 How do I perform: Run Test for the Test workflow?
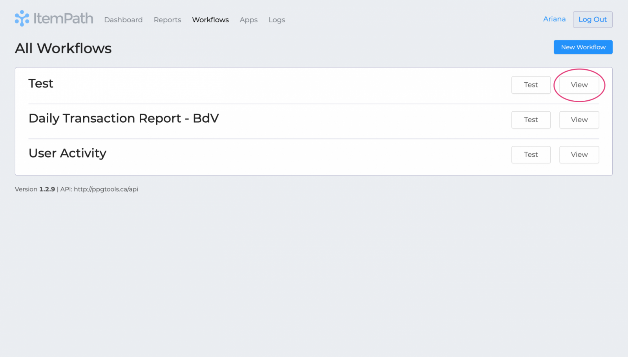(x=531, y=85)
